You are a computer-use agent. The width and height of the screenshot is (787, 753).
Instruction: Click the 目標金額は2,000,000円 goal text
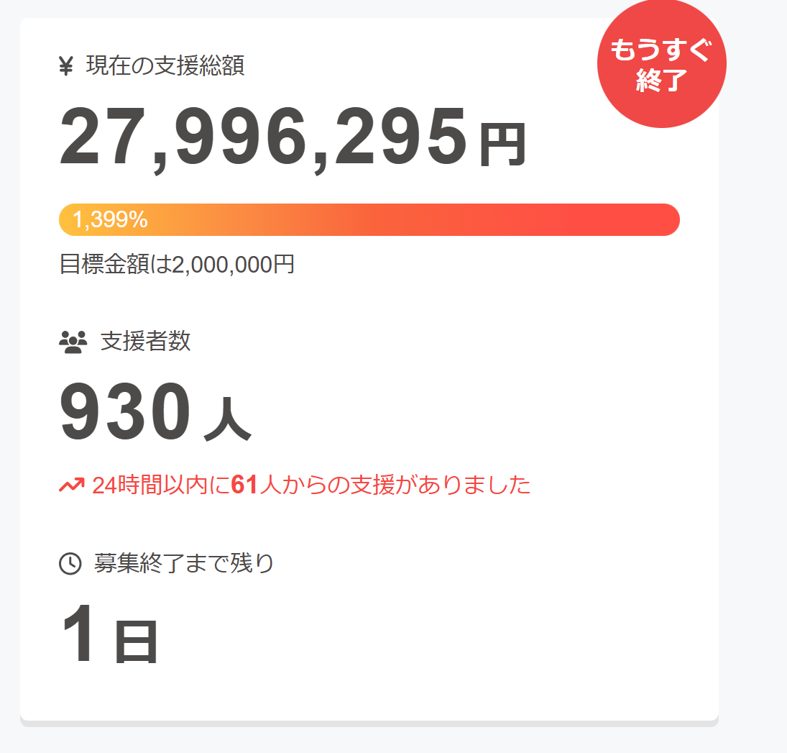[177, 265]
